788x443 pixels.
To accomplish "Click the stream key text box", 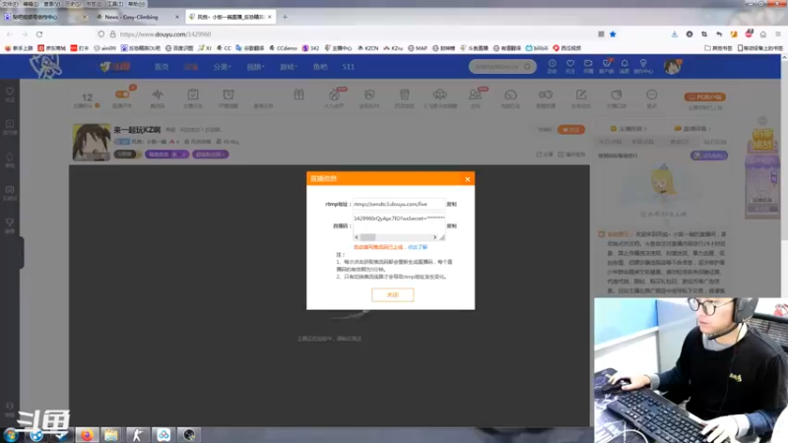I will pos(399,223).
